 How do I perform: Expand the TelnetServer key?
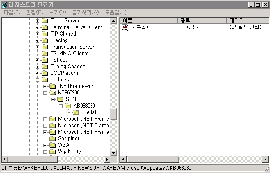(x=37, y=21)
